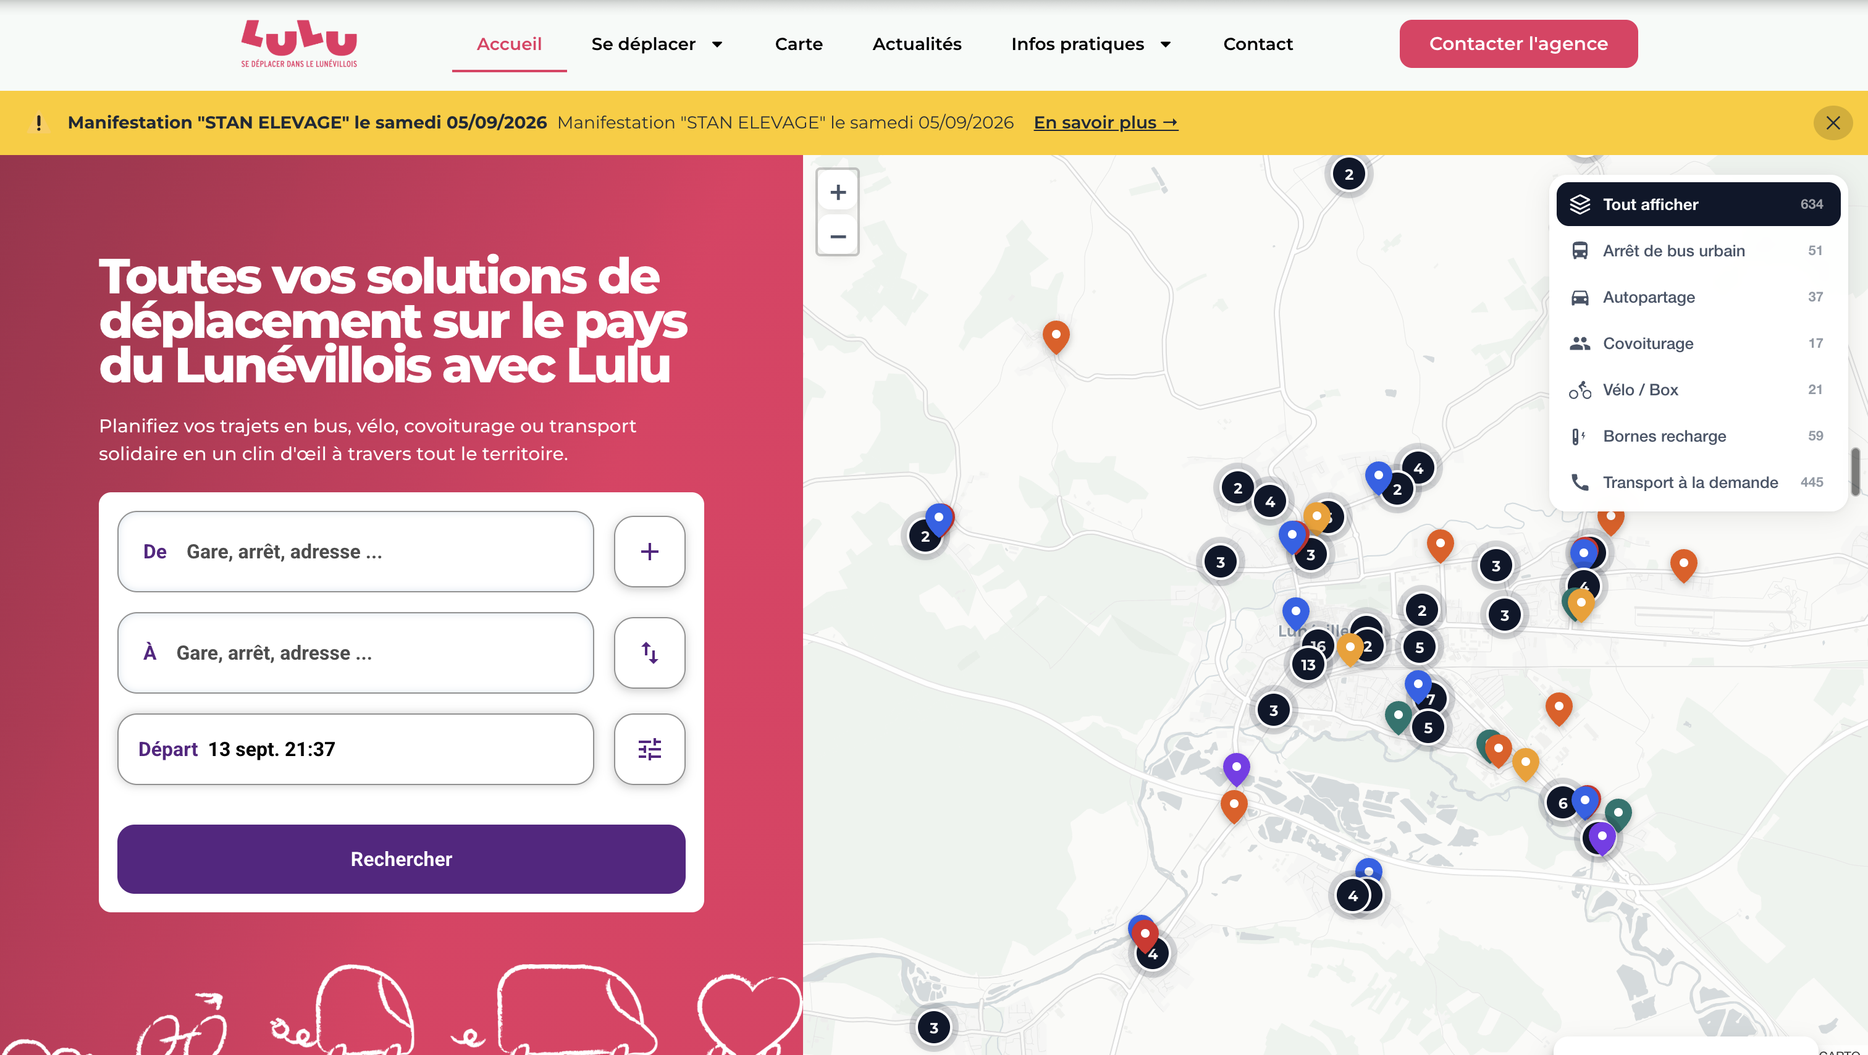This screenshot has width=1868, height=1055.
Task: Click the orange pin right of filter panel bottom
Action: (x=1683, y=566)
